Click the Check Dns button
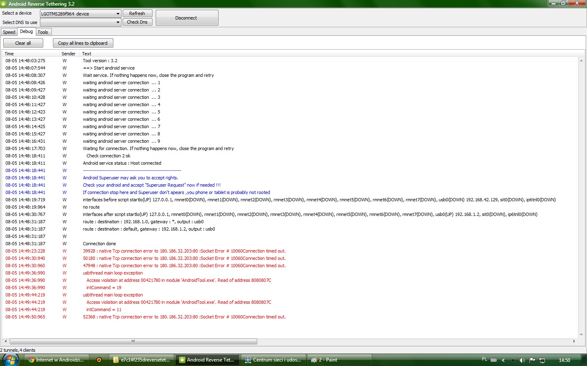 coord(137,22)
